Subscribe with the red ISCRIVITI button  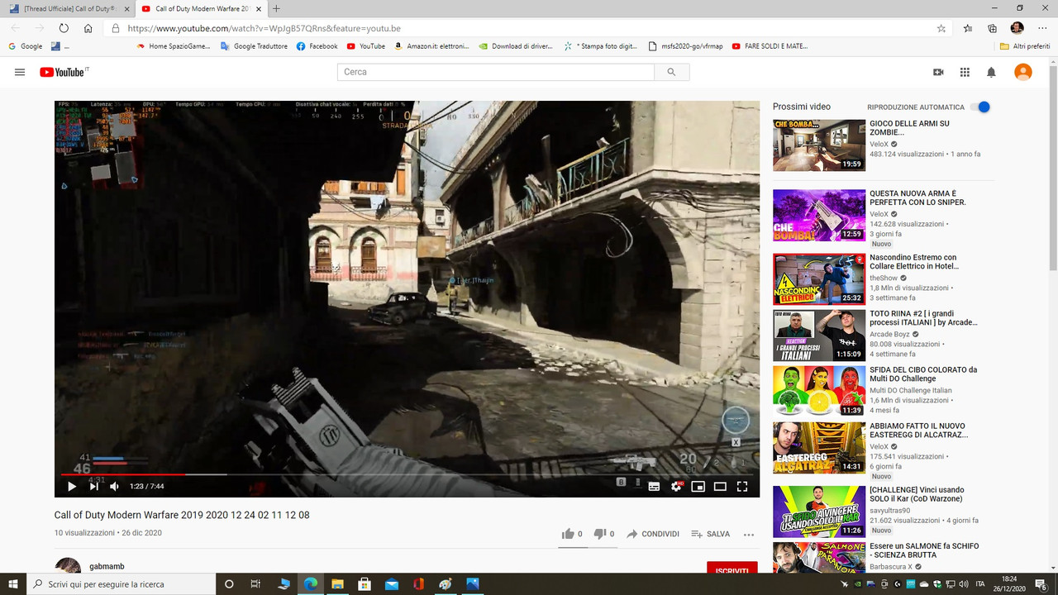click(732, 569)
